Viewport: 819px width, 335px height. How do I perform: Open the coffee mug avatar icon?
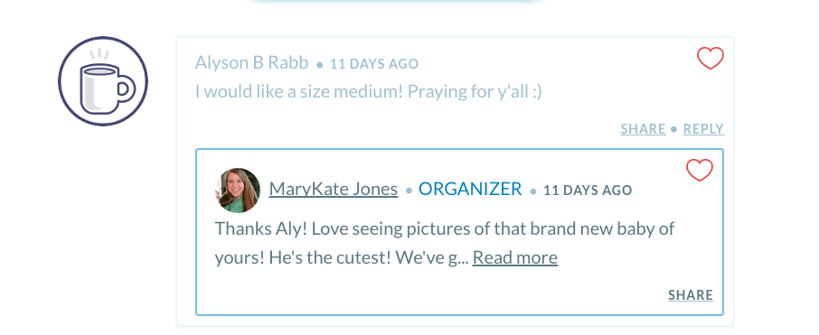(x=103, y=81)
